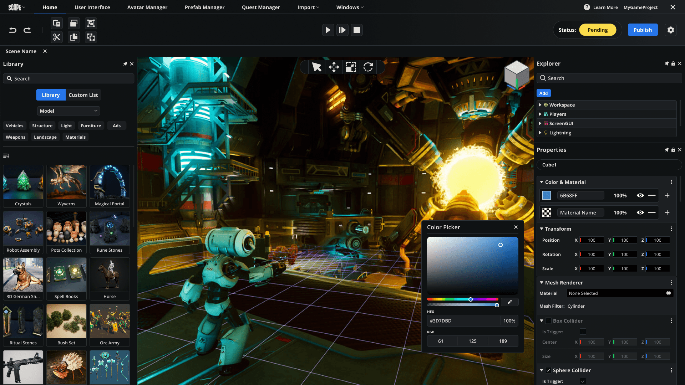The width and height of the screenshot is (685, 385).
Task: Collapse the Transform section
Action: [x=542, y=229]
